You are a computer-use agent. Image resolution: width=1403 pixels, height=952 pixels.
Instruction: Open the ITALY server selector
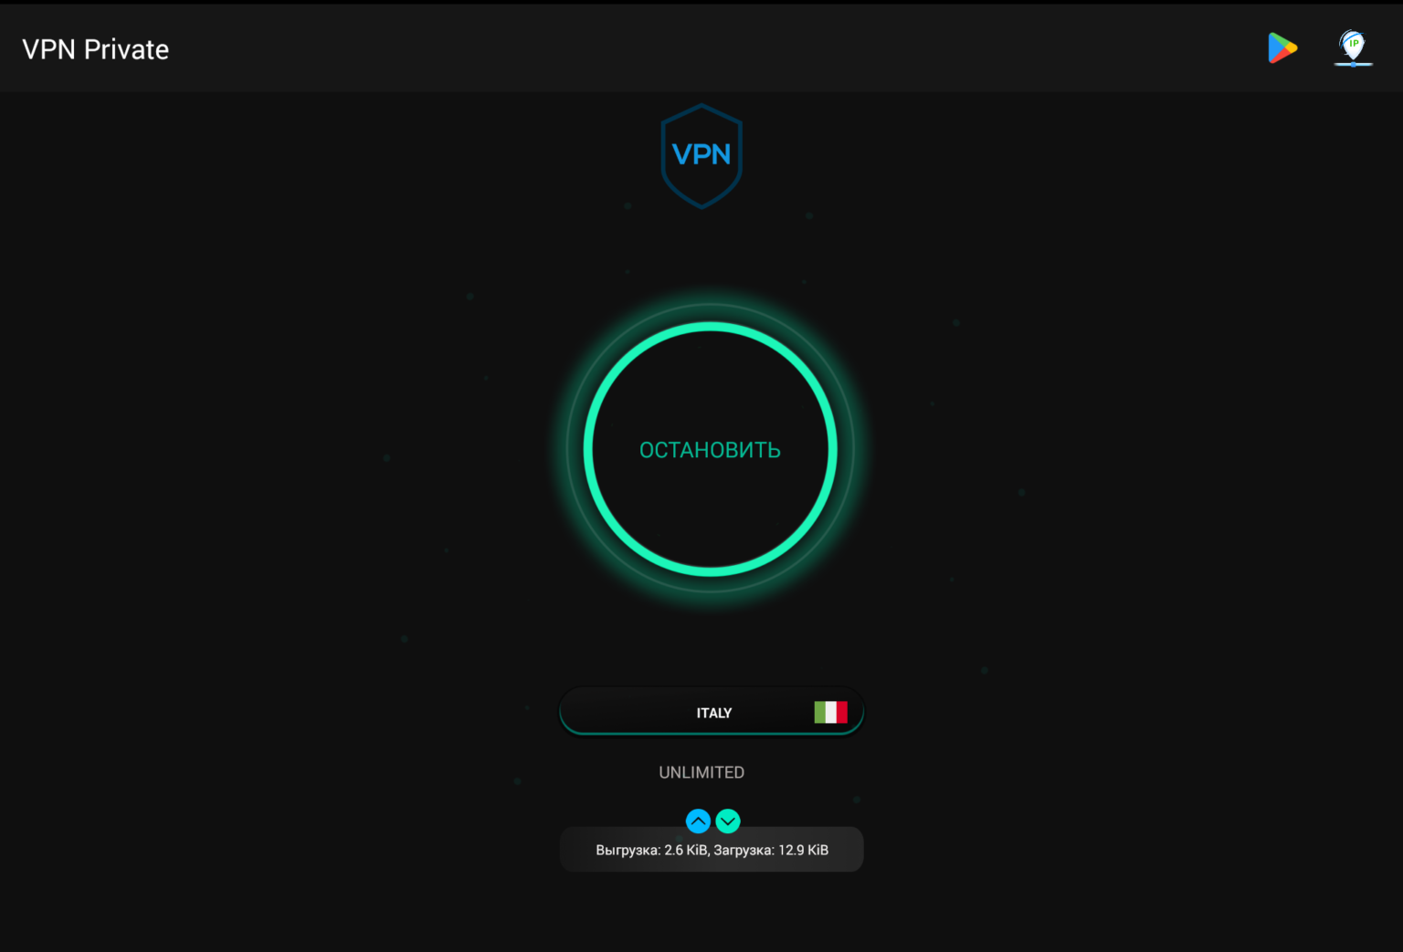(x=712, y=711)
